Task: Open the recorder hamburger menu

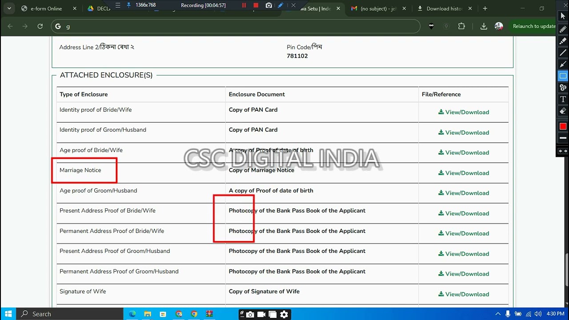Action: [117, 5]
